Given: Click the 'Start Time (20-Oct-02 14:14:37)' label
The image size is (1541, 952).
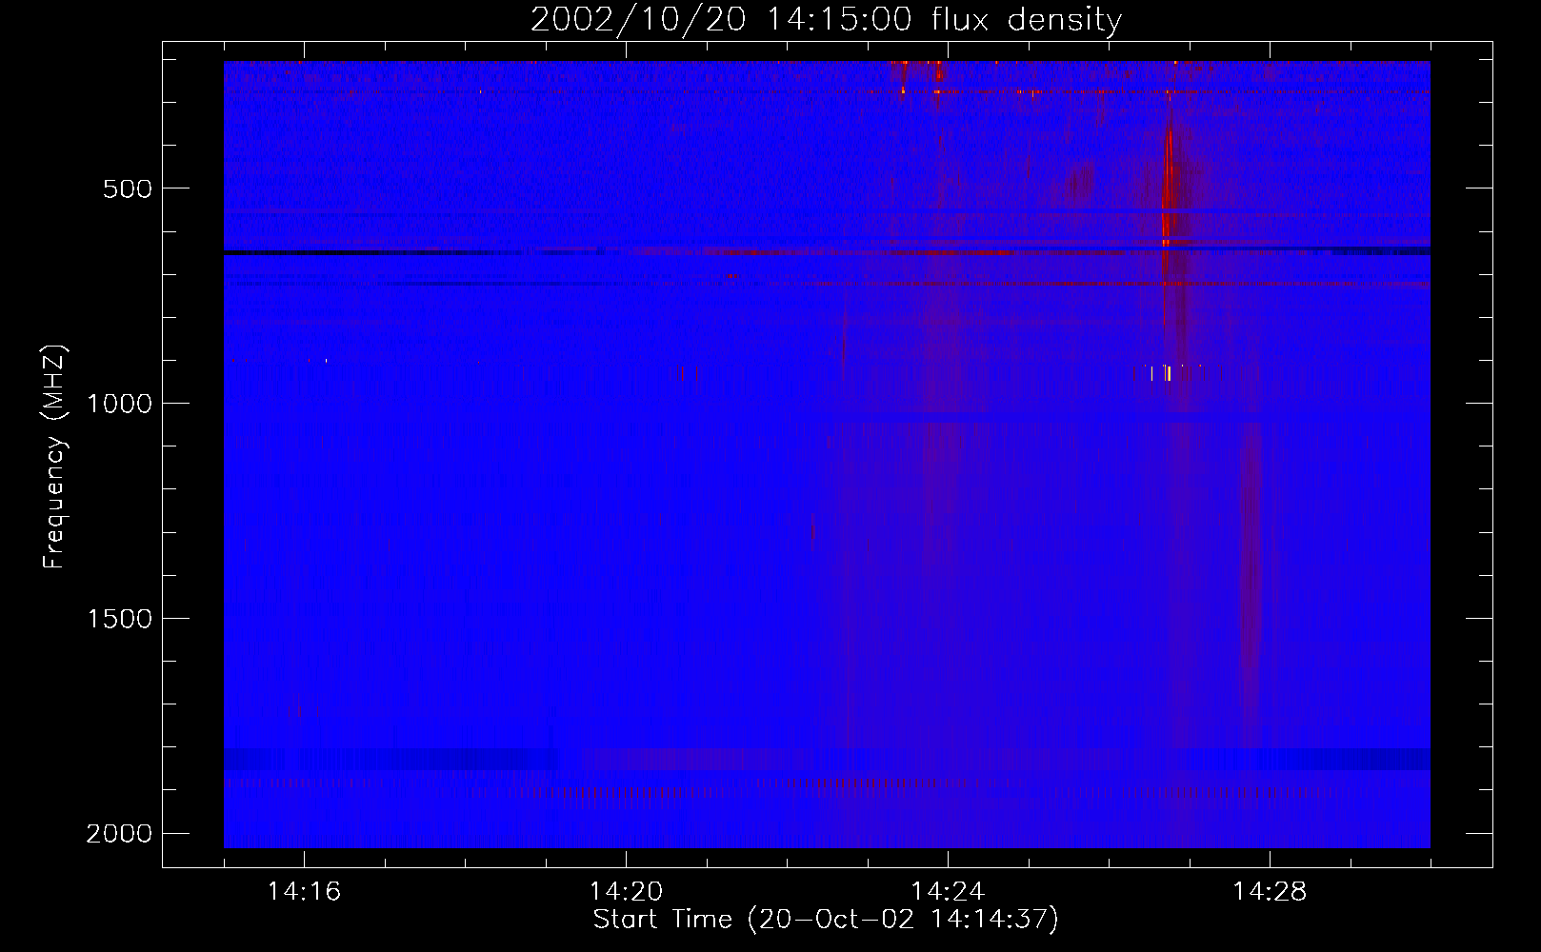Looking at the screenshot, I should click(826, 920).
